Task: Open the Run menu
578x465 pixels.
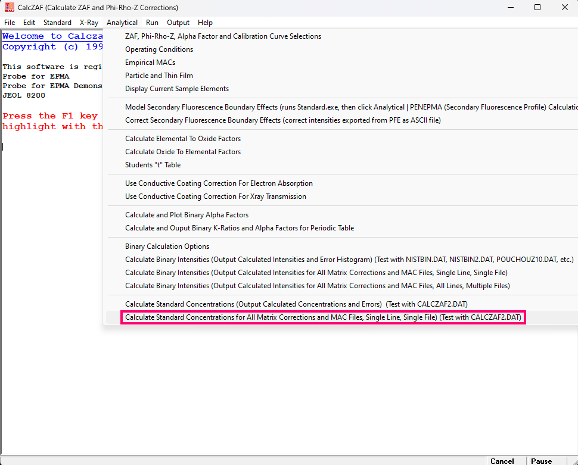Action: tap(152, 23)
